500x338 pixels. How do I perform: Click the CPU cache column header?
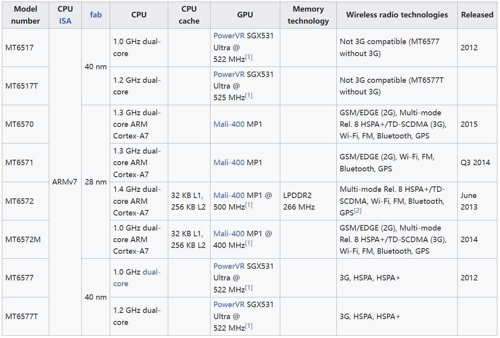189,15
